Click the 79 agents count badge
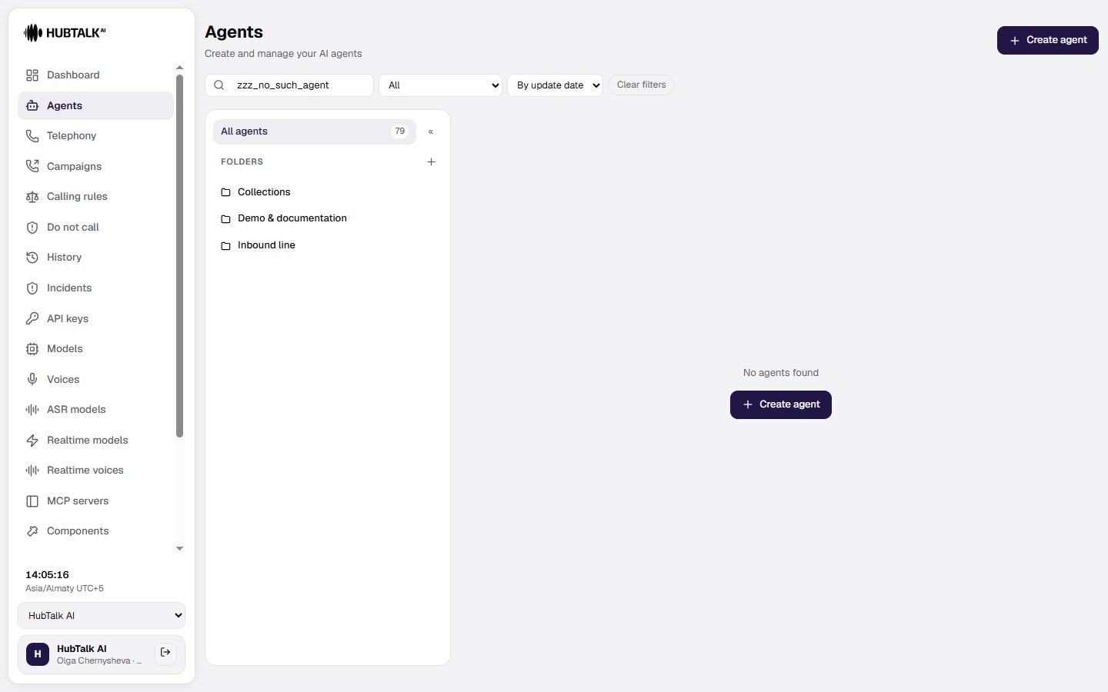This screenshot has height=692, width=1108. (399, 131)
